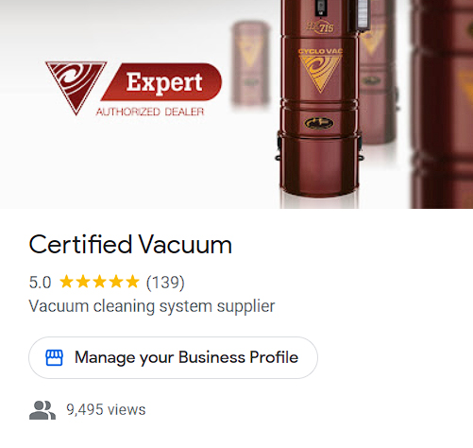Click the red Expert badge in cover photo
This screenshot has height=448, width=473.
coord(161,82)
